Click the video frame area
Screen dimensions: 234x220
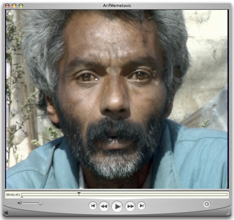click(117, 99)
